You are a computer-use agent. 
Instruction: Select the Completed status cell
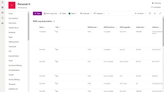43,32
